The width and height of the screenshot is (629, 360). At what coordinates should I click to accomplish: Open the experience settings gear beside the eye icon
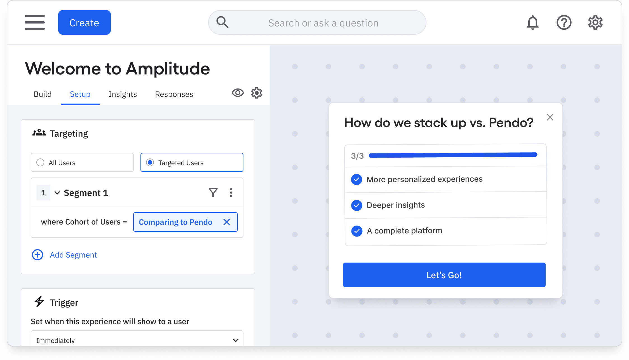256,93
